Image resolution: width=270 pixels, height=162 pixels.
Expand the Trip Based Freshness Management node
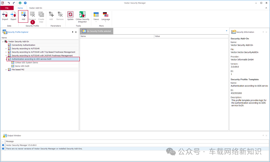(6, 52)
